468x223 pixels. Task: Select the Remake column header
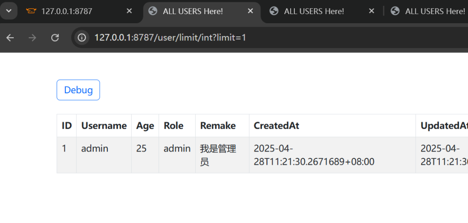[x=218, y=126]
